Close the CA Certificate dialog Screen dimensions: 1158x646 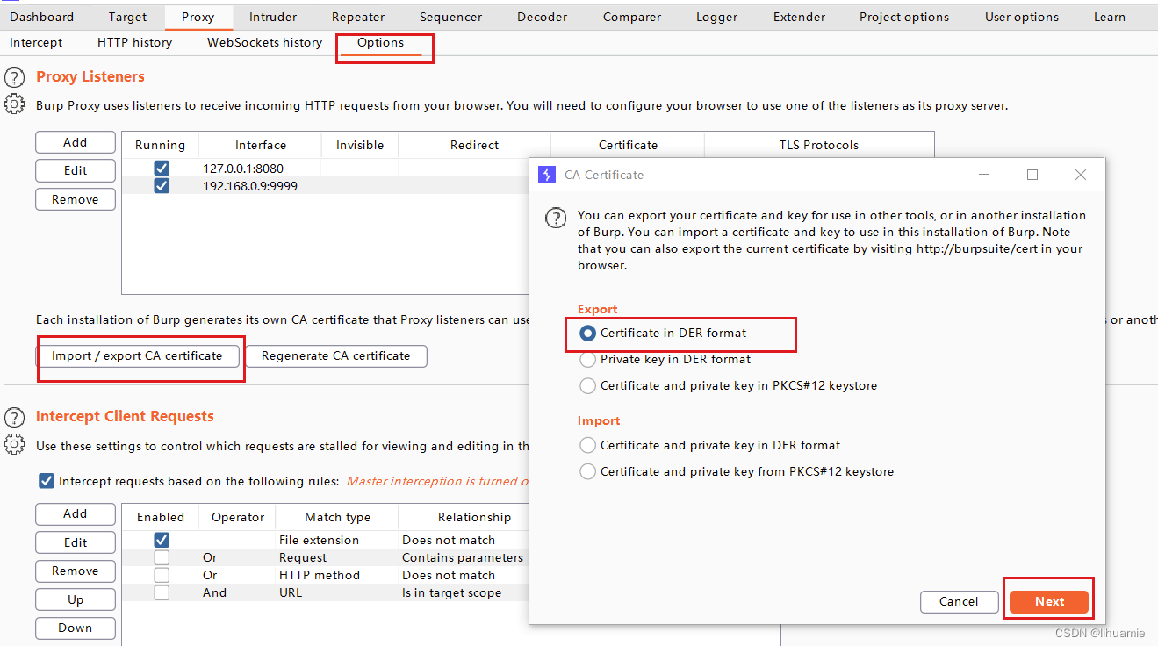pos(1081,175)
